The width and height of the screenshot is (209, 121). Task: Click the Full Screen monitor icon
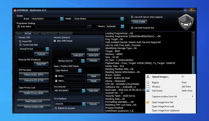[148, 90]
